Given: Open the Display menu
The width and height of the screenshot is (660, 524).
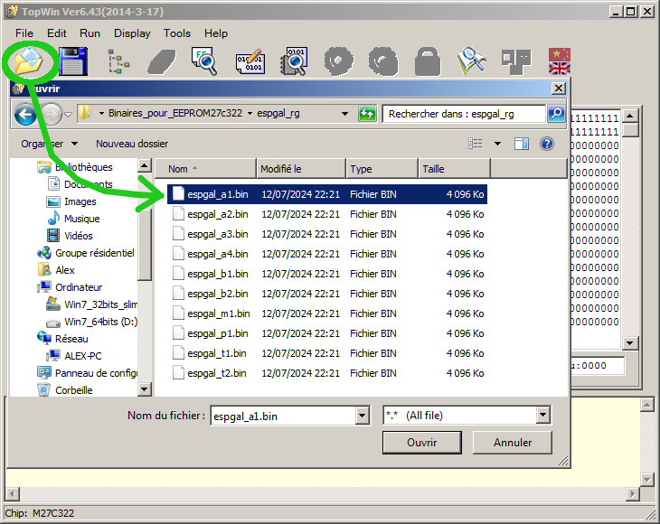Looking at the screenshot, I should pos(132,33).
